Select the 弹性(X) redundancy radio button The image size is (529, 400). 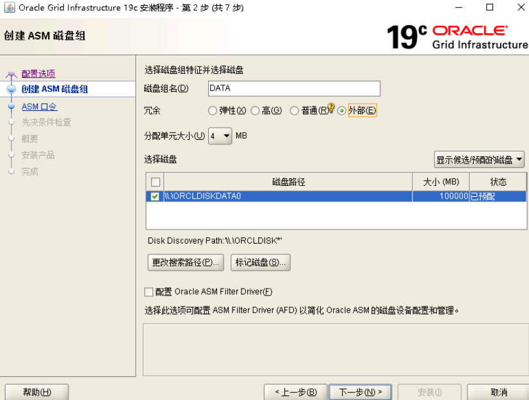[x=212, y=111]
